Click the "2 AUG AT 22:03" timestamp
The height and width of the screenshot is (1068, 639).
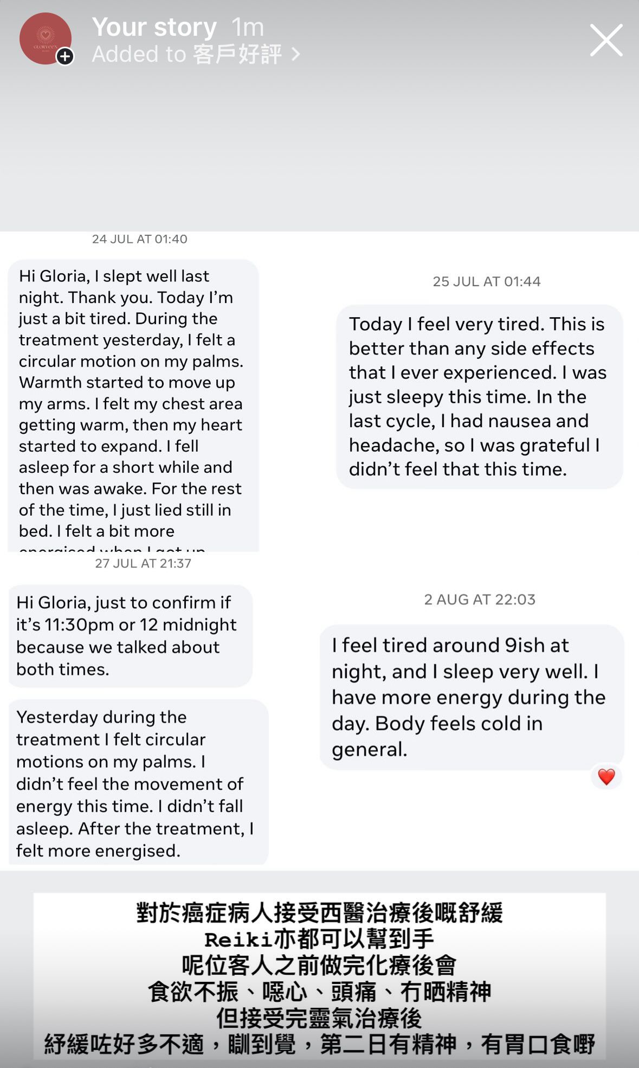coord(480,599)
